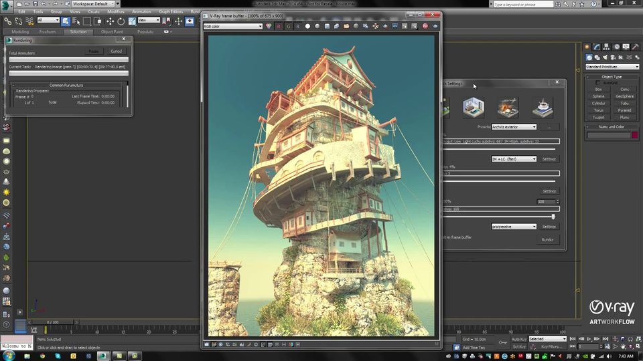Click the red stop rendering icon in frame buffer
Viewport: 643px width, 361px height.
pos(425,26)
